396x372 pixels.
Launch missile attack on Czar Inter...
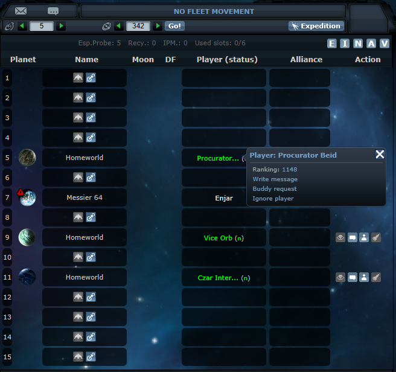point(376,277)
